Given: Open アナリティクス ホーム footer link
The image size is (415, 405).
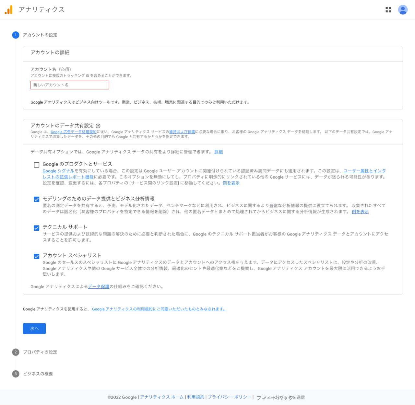Looking at the screenshot, I should [162, 397].
